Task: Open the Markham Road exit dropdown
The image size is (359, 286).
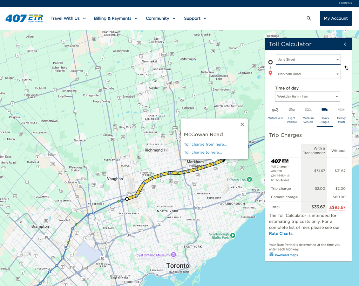Action: tap(308, 74)
